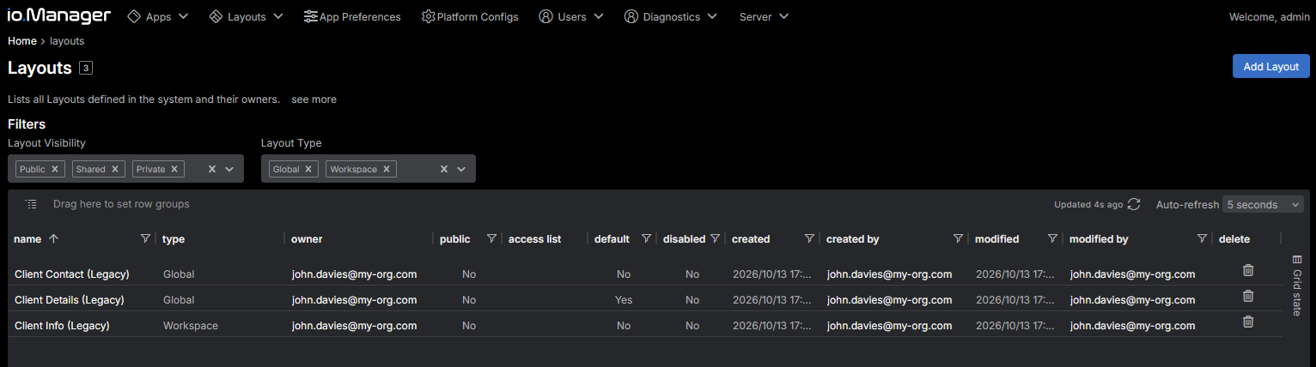Open the Users menu
The image size is (1316, 367).
tap(571, 16)
